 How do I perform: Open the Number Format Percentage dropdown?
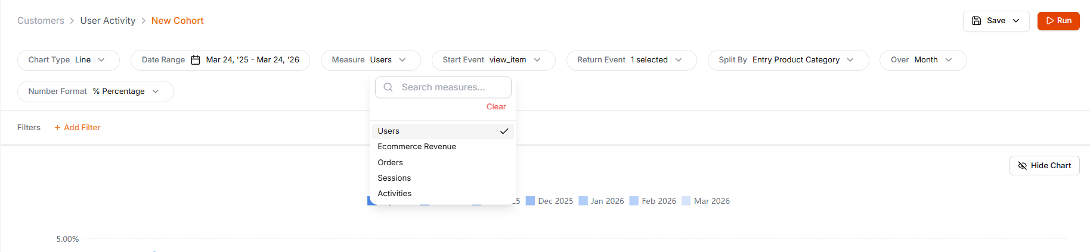(x=95, y=92)
